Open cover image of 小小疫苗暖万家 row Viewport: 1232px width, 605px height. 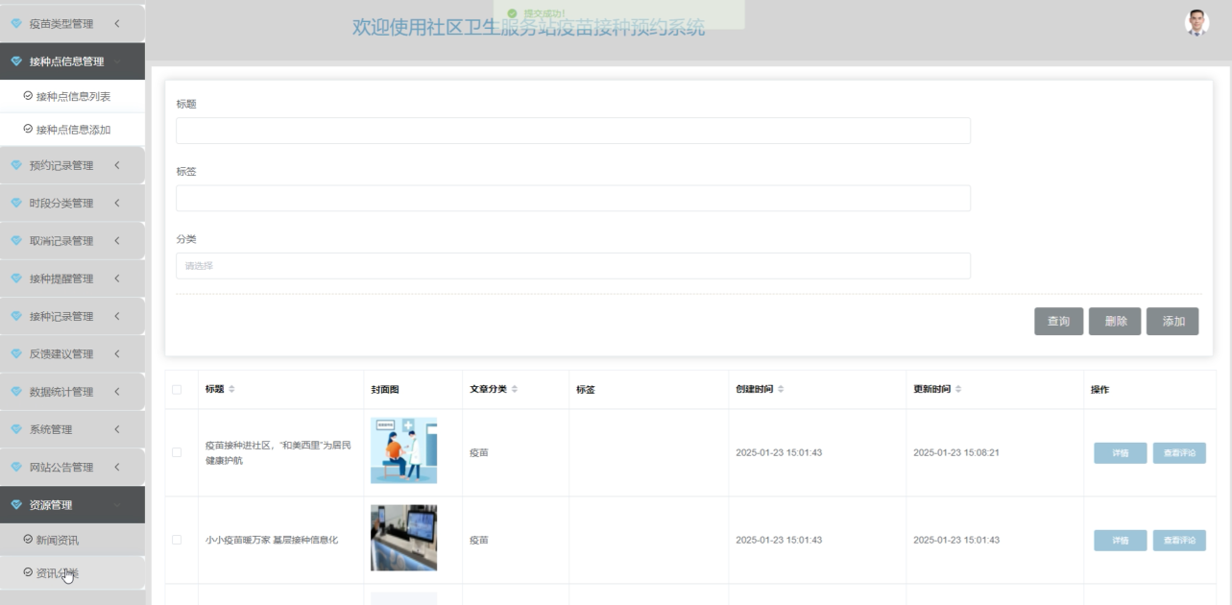(x=403, y=538)
